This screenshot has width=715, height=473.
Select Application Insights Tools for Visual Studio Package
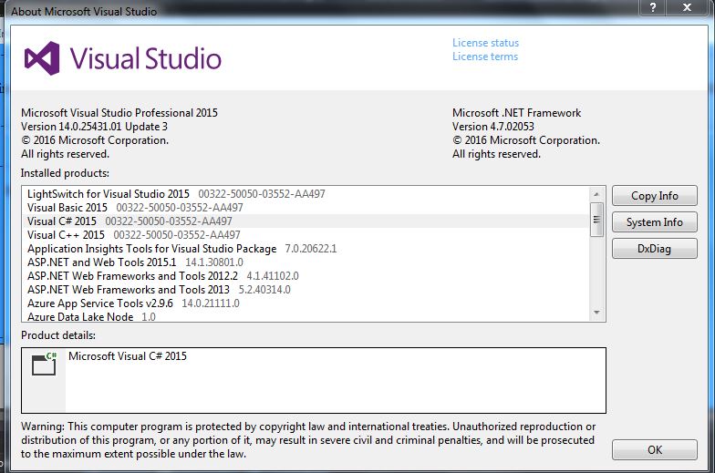click(x=306, y=248)
